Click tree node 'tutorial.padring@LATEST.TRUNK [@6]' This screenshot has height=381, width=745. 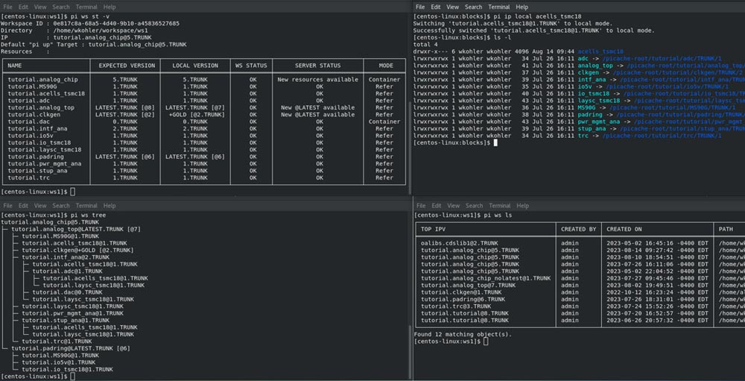(71, 348)
